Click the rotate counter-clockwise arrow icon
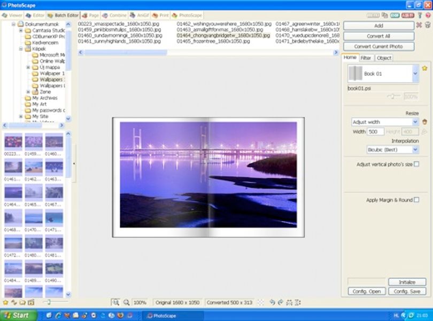Image resolution: width=433 pixels, height=321 pixels. [x=272, y=302]
